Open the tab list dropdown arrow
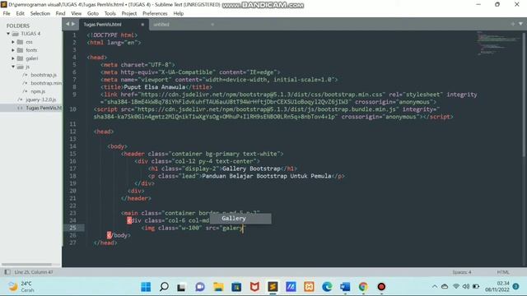This screenshot has width=527, height=296. tap(520, 24)
